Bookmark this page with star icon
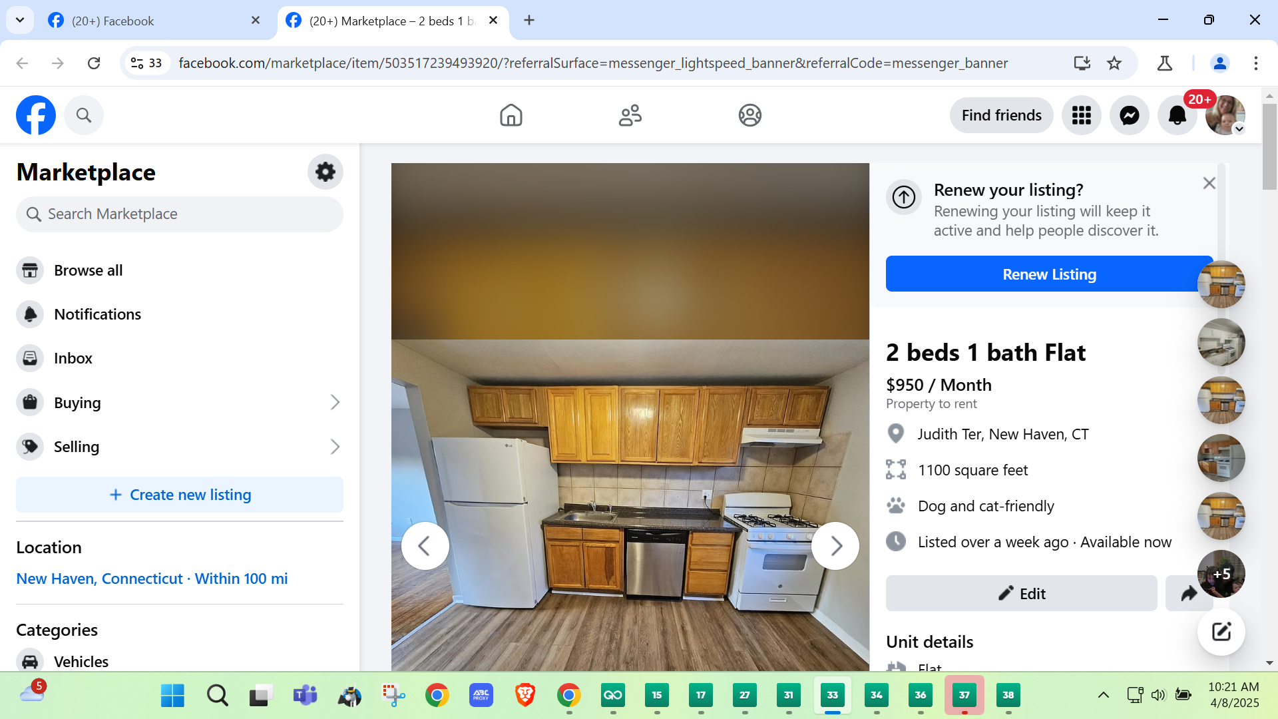1278x719 pixels. (1114, 63)
